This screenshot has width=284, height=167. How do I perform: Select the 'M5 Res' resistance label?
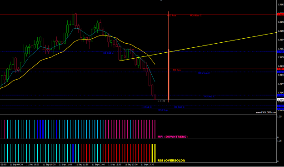(177, 70)
